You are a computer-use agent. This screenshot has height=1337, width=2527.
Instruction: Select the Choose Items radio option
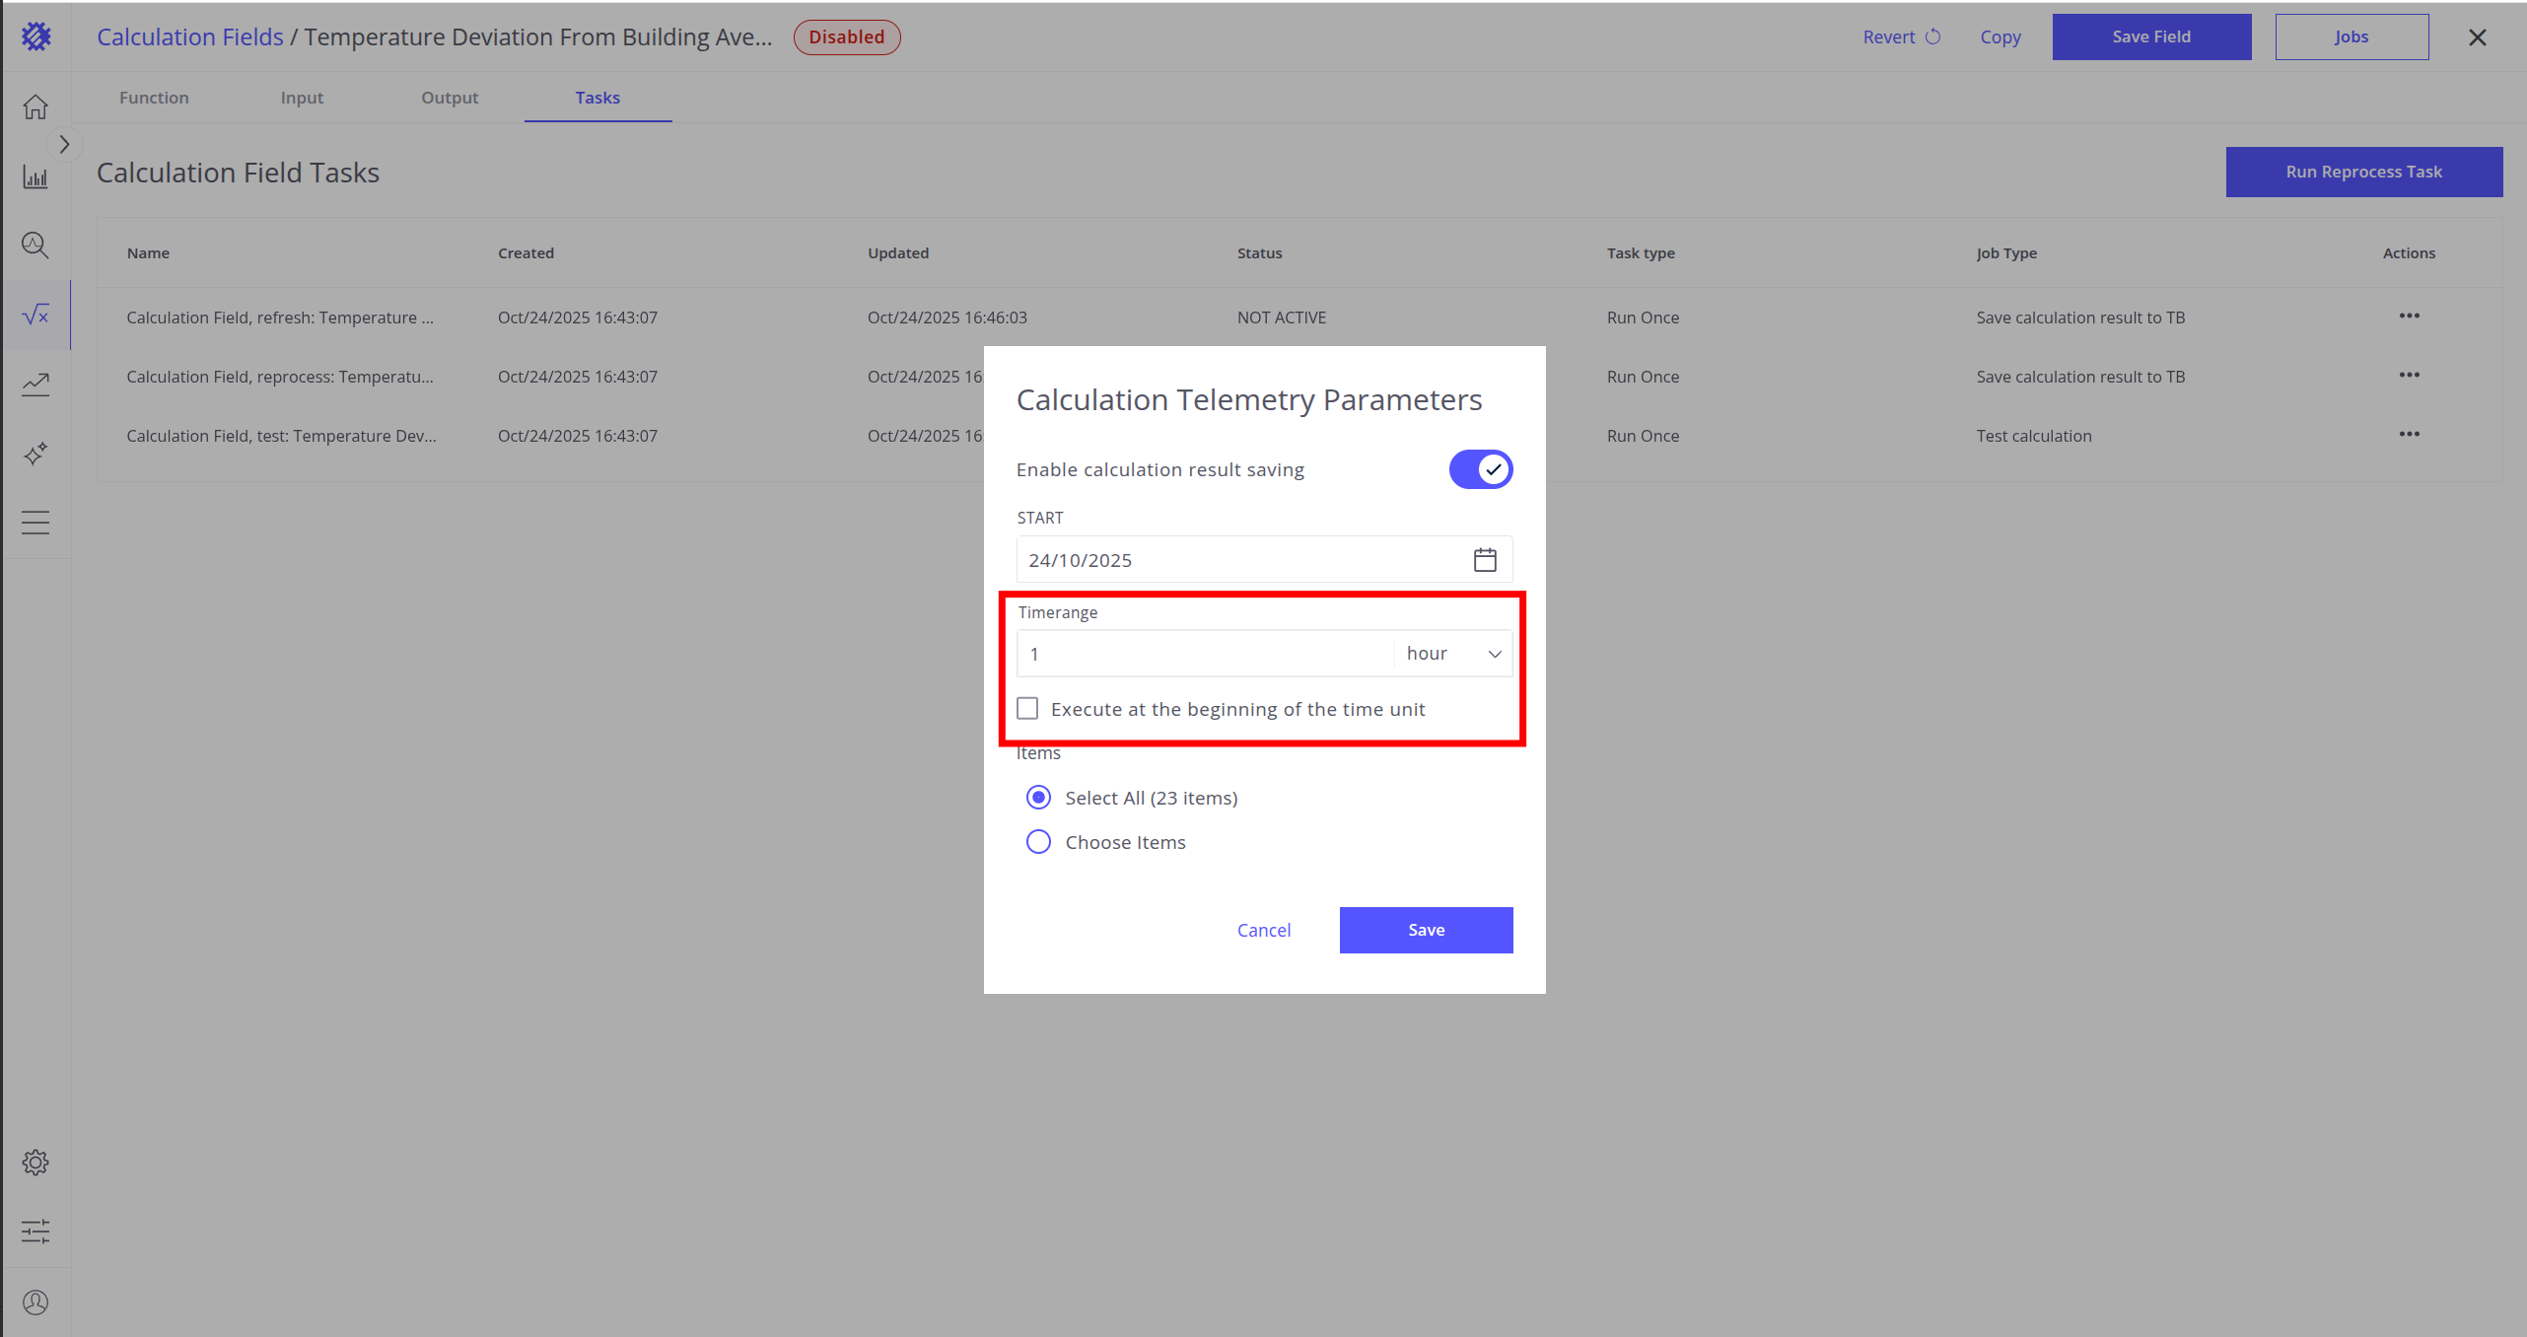tap(1038, 842)
